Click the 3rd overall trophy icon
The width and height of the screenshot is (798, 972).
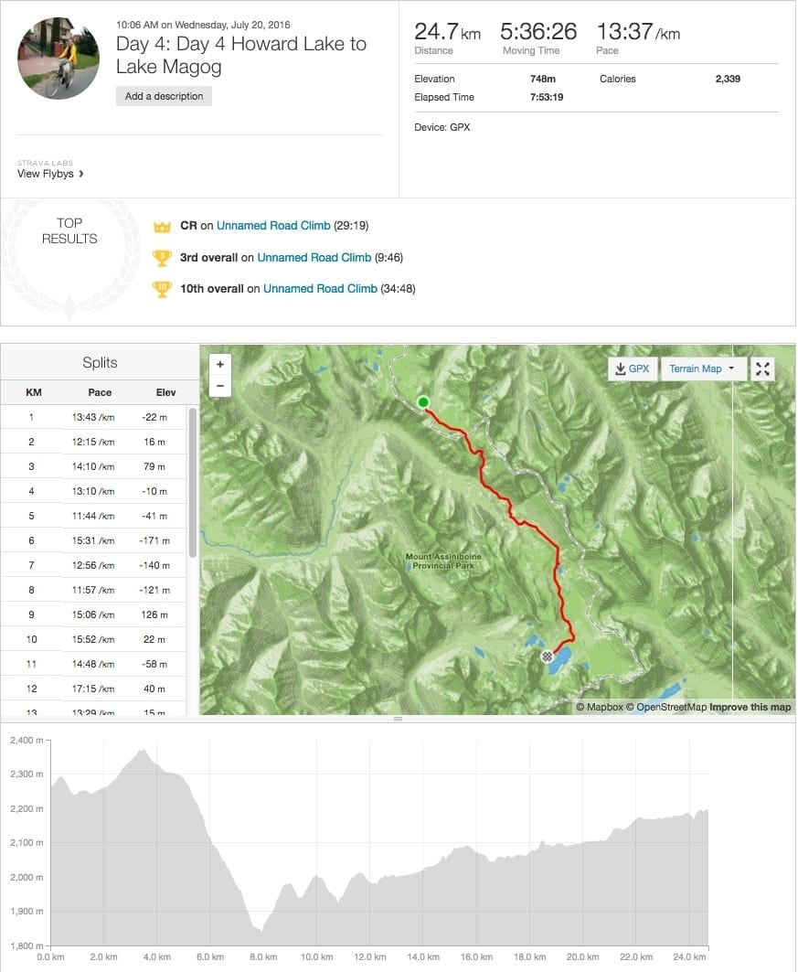163,258
